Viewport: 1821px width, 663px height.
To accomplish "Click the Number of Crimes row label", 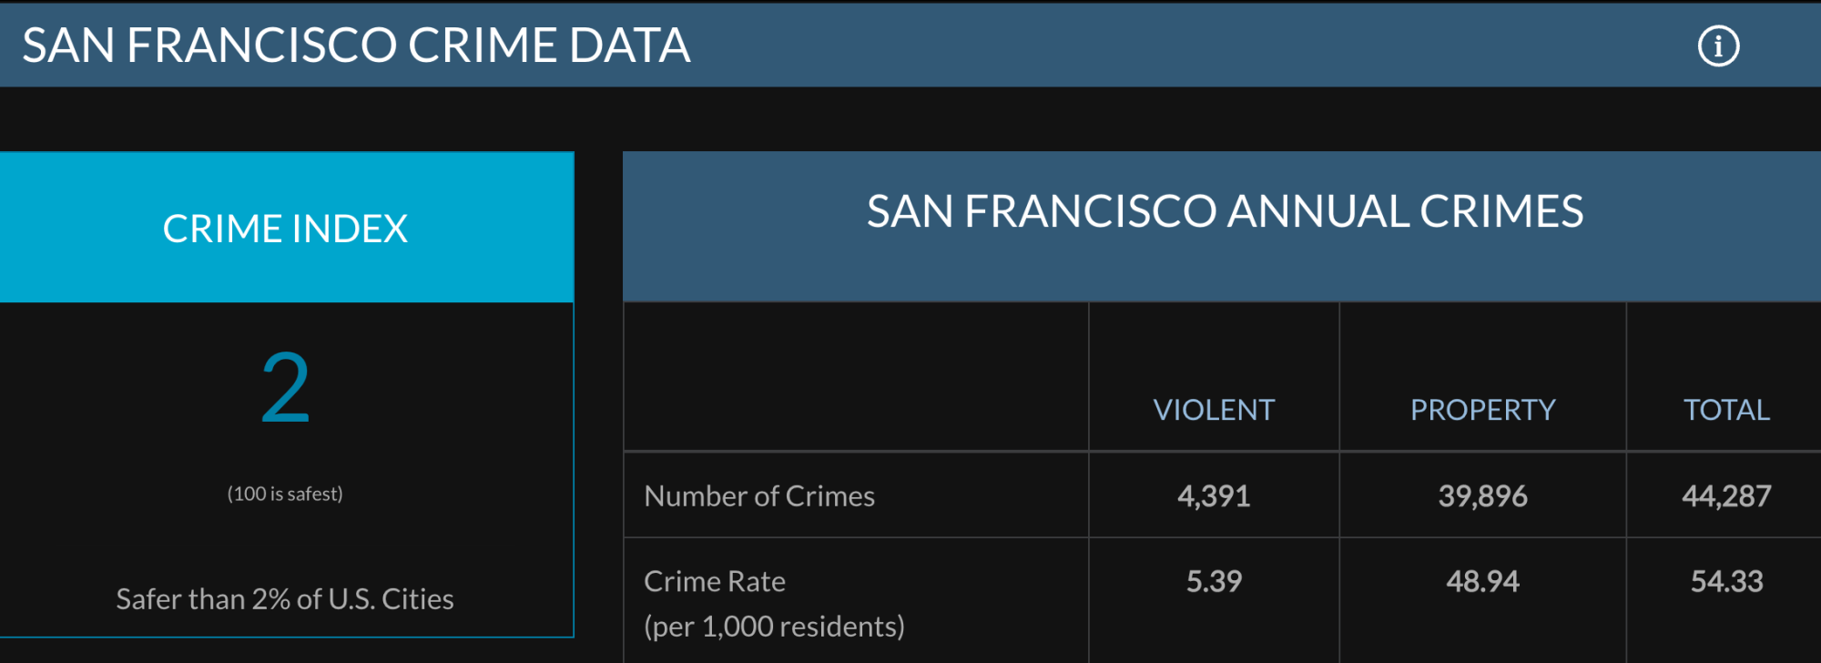I will click(759, 495).
